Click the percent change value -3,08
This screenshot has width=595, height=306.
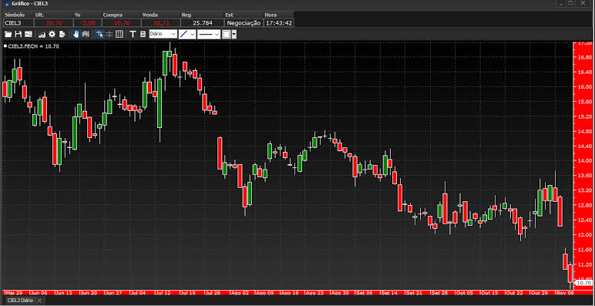click(x=88, y=23)
